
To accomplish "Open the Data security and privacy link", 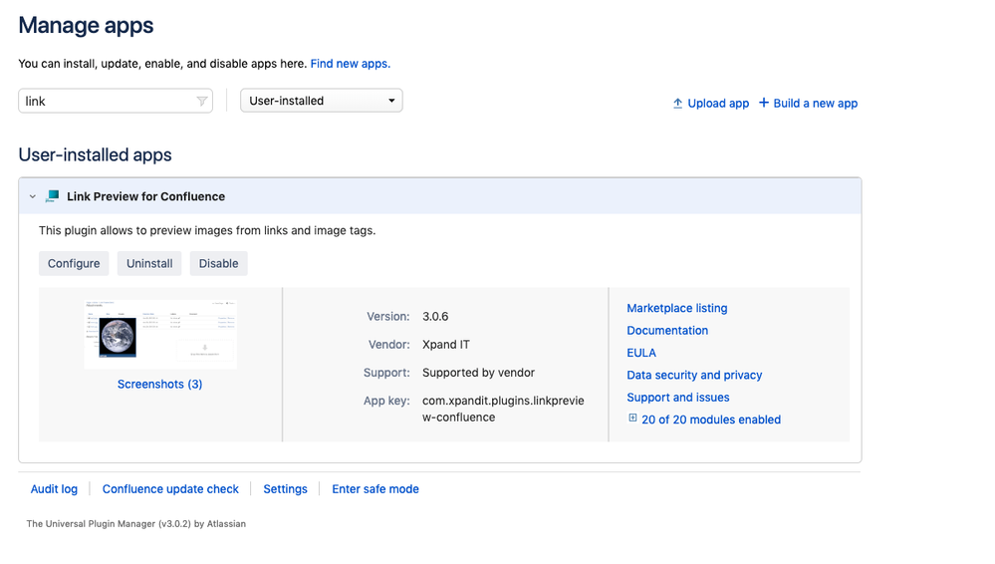I will click(694, 375).
